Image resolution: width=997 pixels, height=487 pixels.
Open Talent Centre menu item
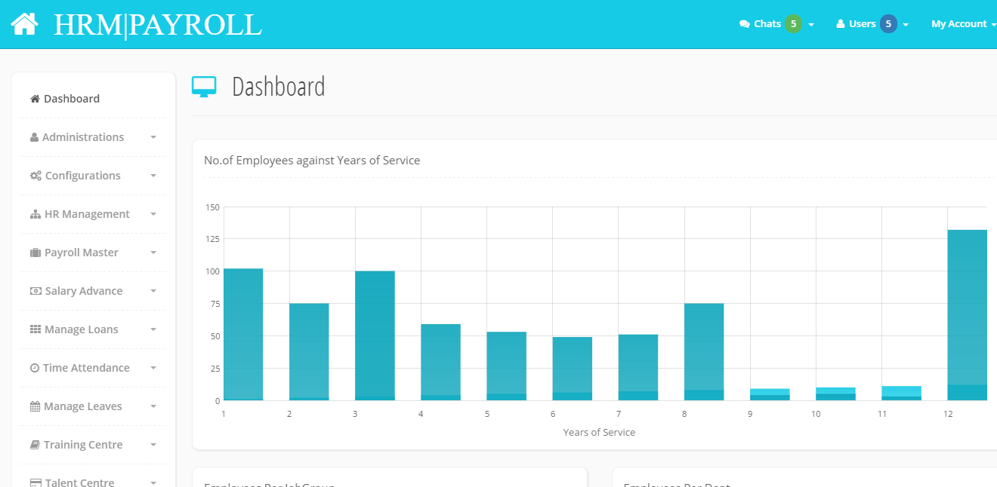click(x=79, y=482)
